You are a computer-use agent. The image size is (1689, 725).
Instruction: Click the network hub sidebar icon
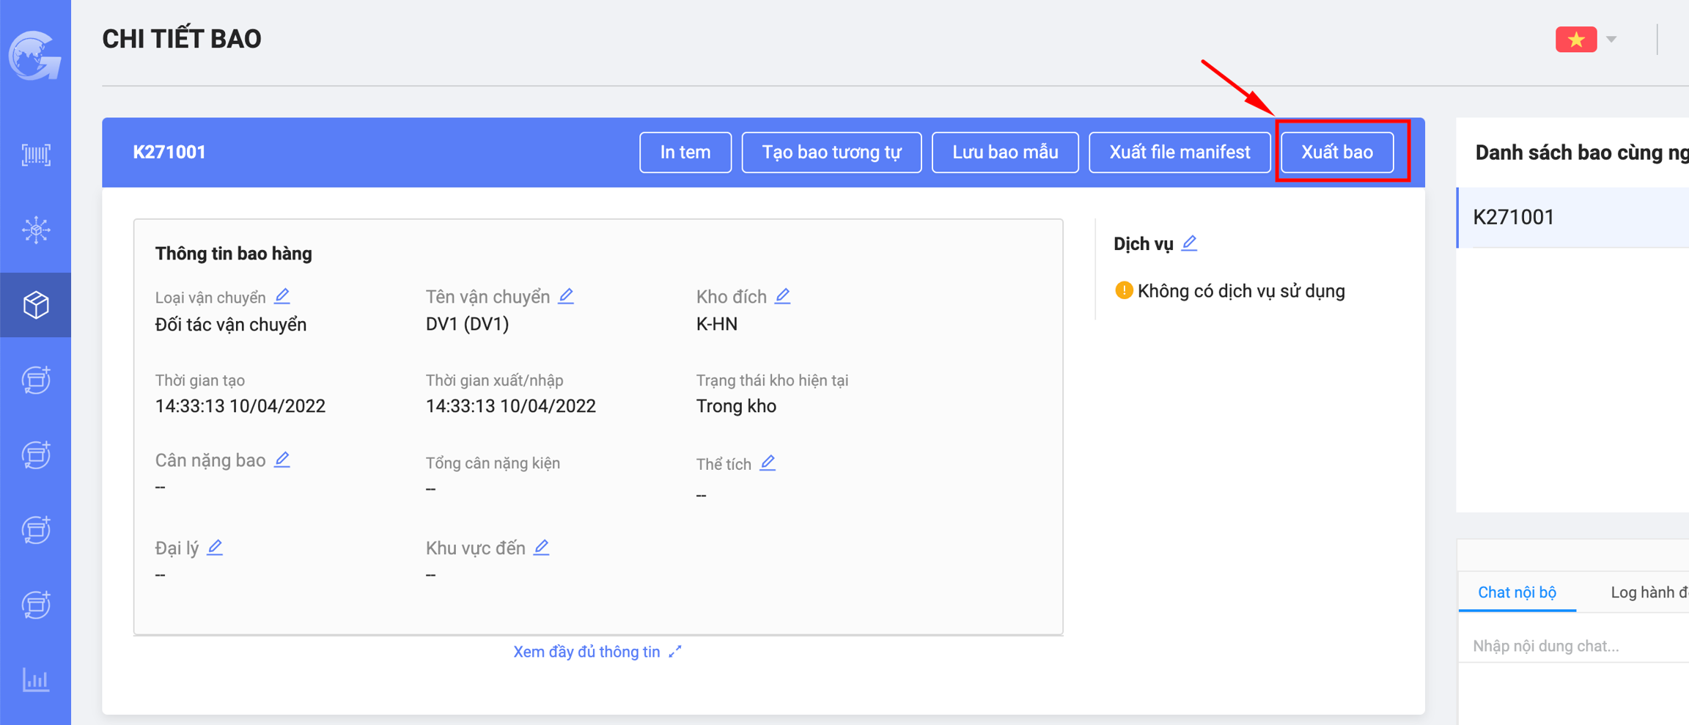coord(35,230)
